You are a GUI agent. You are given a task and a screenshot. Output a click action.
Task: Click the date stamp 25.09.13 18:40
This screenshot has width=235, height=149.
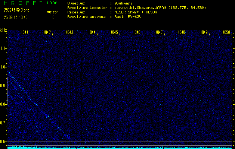click(x=16, y=18)
